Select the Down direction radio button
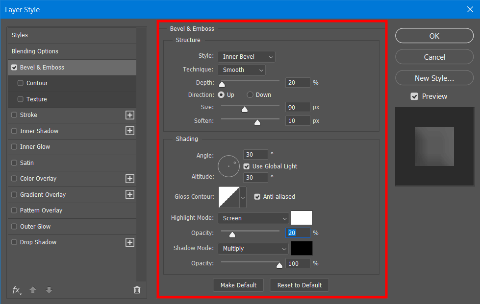The width and height of the screenshot is (480, 304). (250, 95)
